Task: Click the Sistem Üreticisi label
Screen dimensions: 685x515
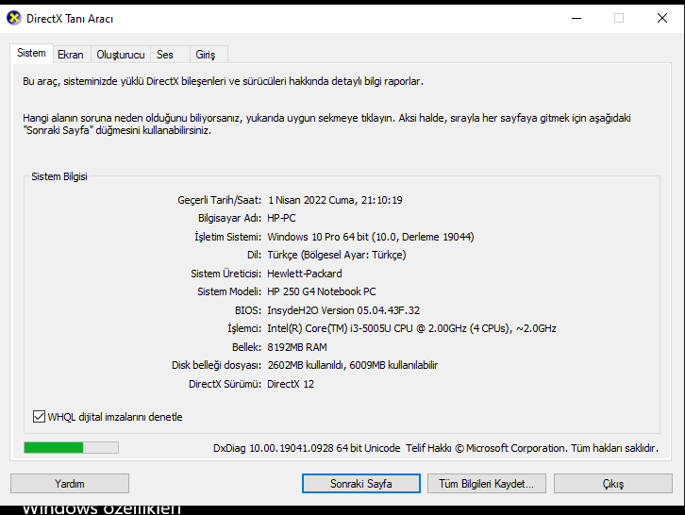Action: [x=226, y=274]
